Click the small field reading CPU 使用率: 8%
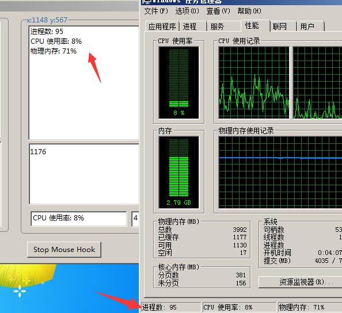 pyautogui.click(x=79, y=219)
